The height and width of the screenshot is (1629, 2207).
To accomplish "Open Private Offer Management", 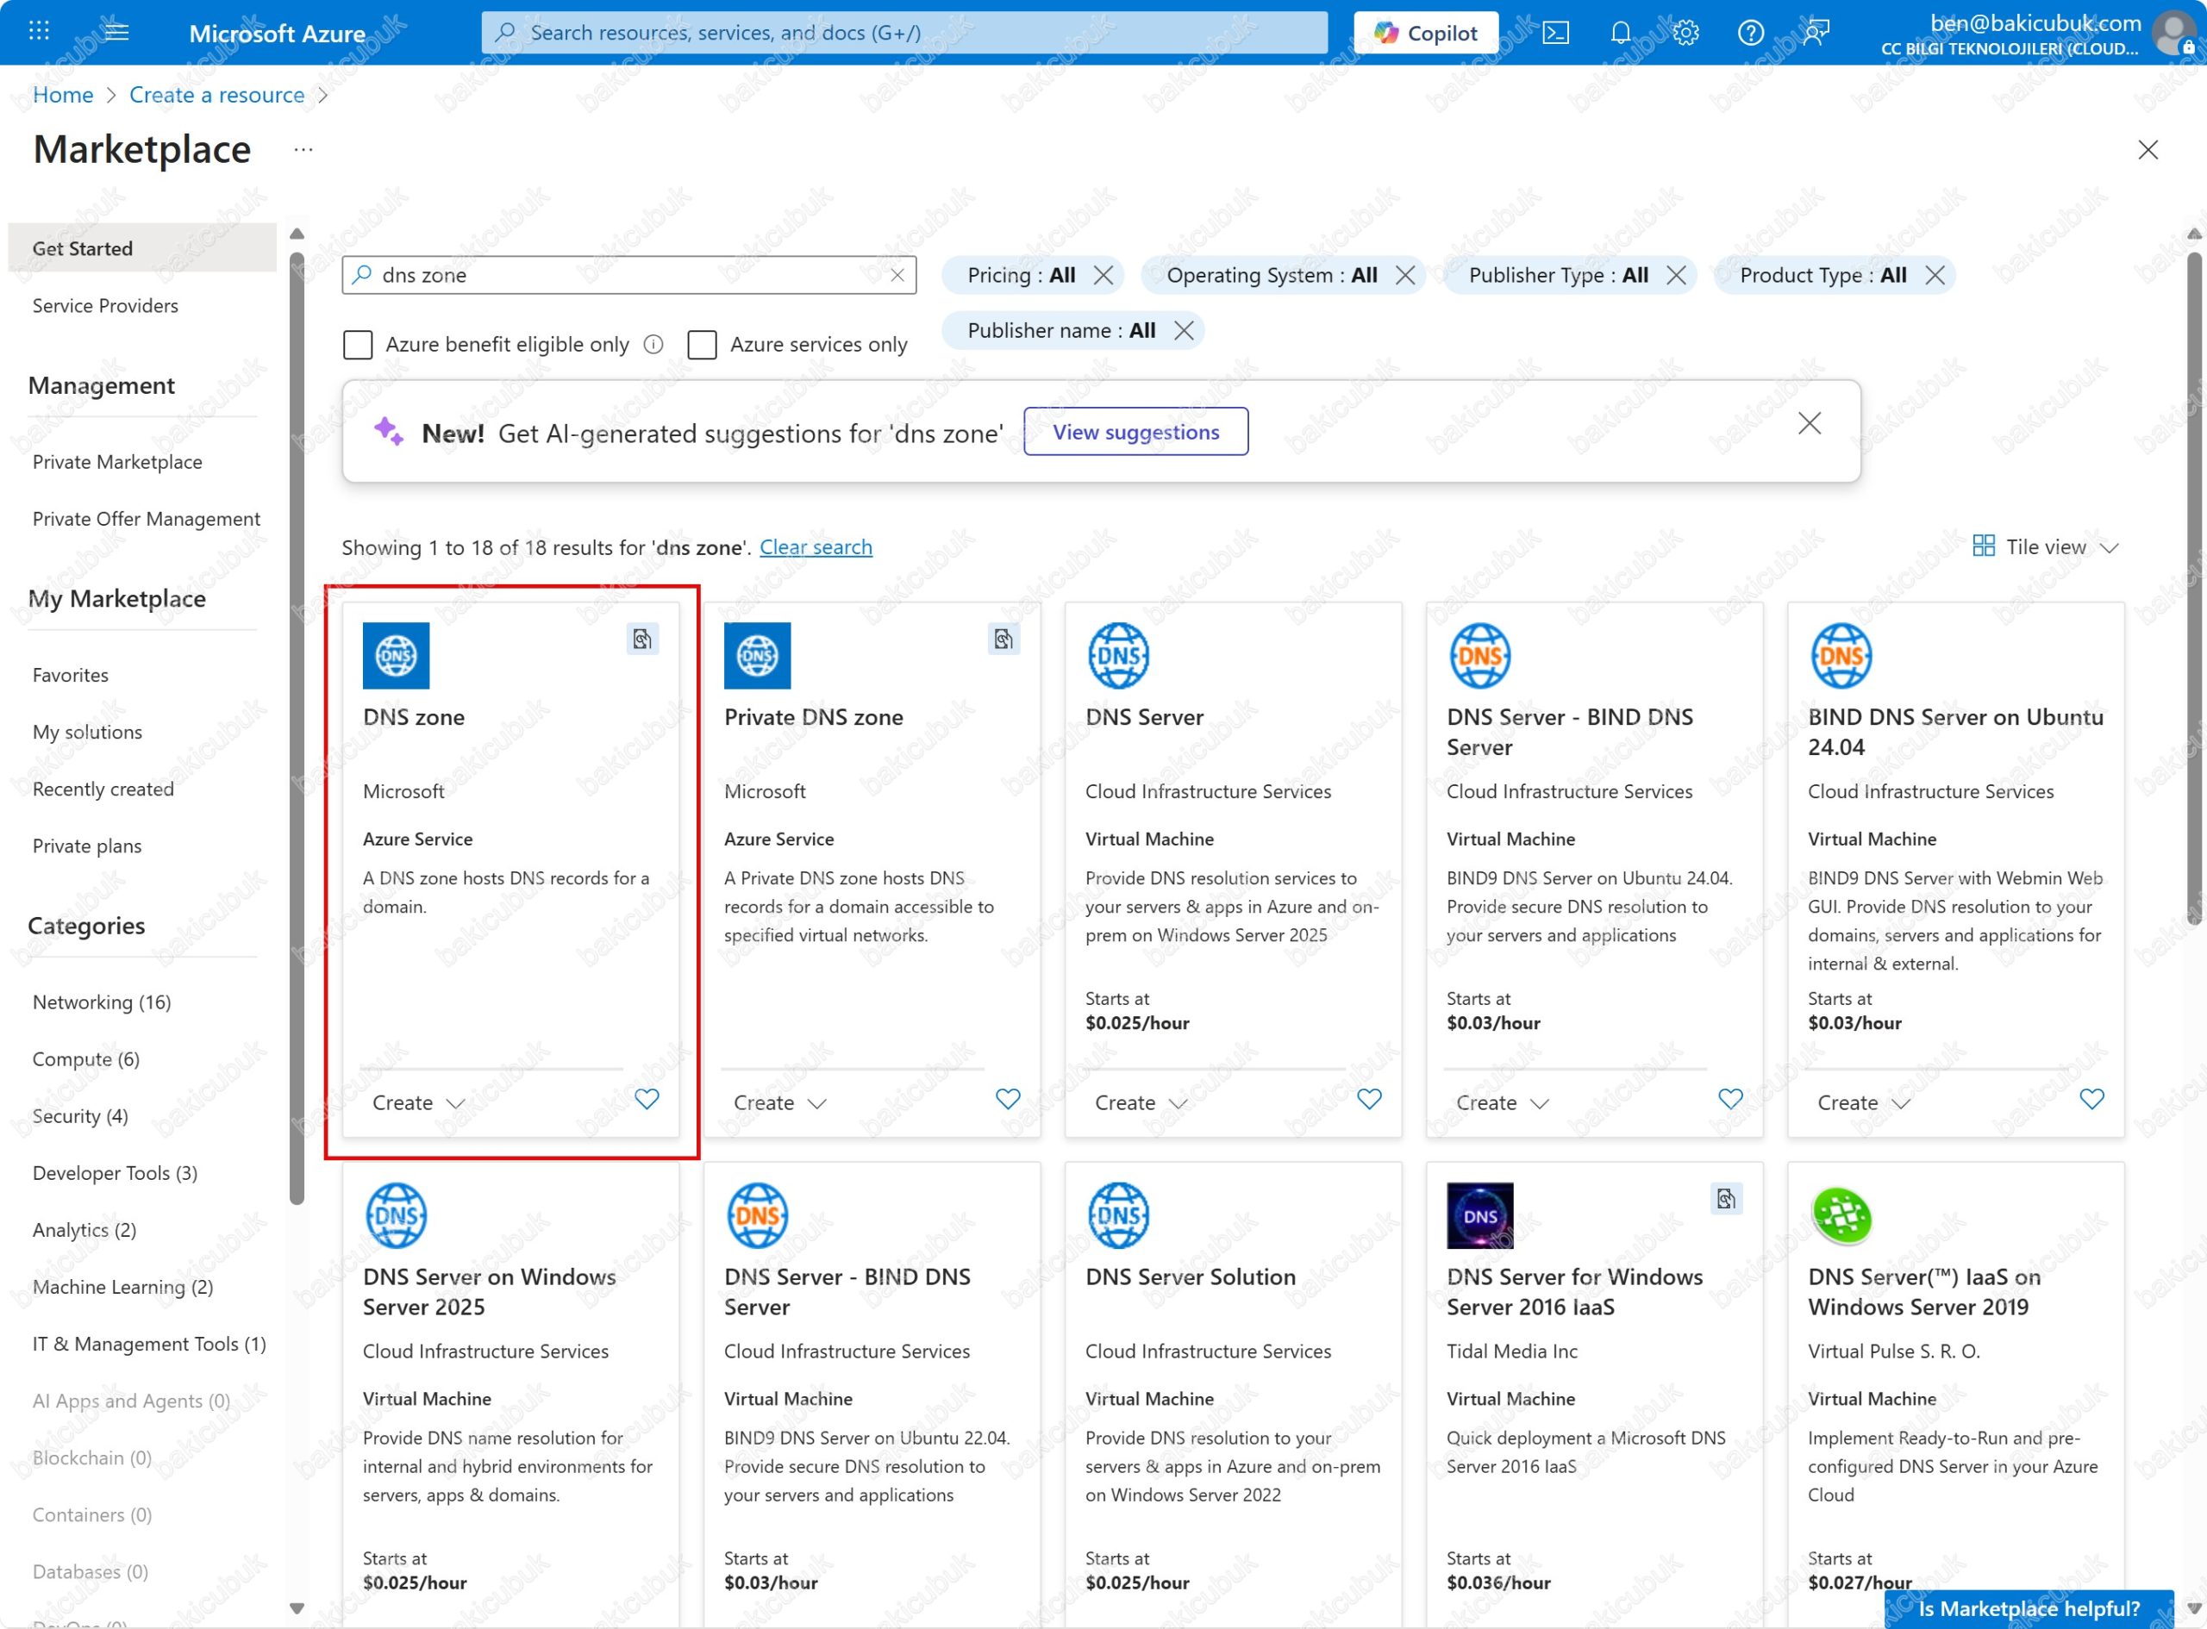I will tap(146, 519).
